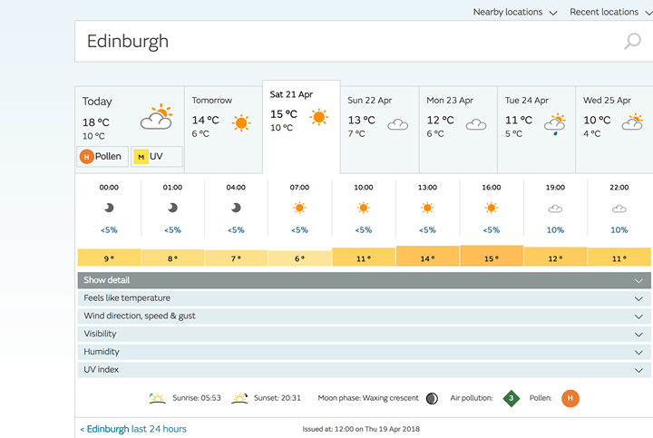Click the Edinburgh location search field

[x=345, y=42]
